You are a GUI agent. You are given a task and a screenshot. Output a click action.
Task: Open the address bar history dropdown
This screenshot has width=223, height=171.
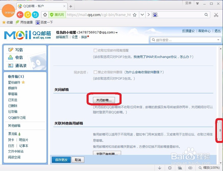tap(142, 15)
